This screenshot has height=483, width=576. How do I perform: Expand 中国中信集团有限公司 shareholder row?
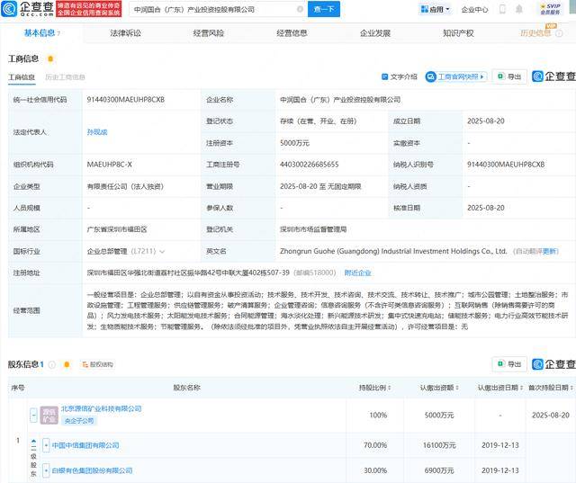pyautogui.click(x=46, y=445)
